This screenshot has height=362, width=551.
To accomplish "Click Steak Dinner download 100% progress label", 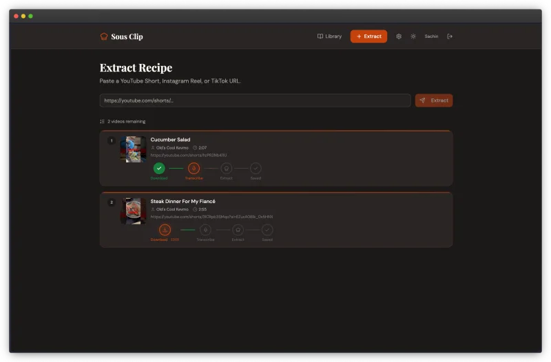I will [175, 239].
